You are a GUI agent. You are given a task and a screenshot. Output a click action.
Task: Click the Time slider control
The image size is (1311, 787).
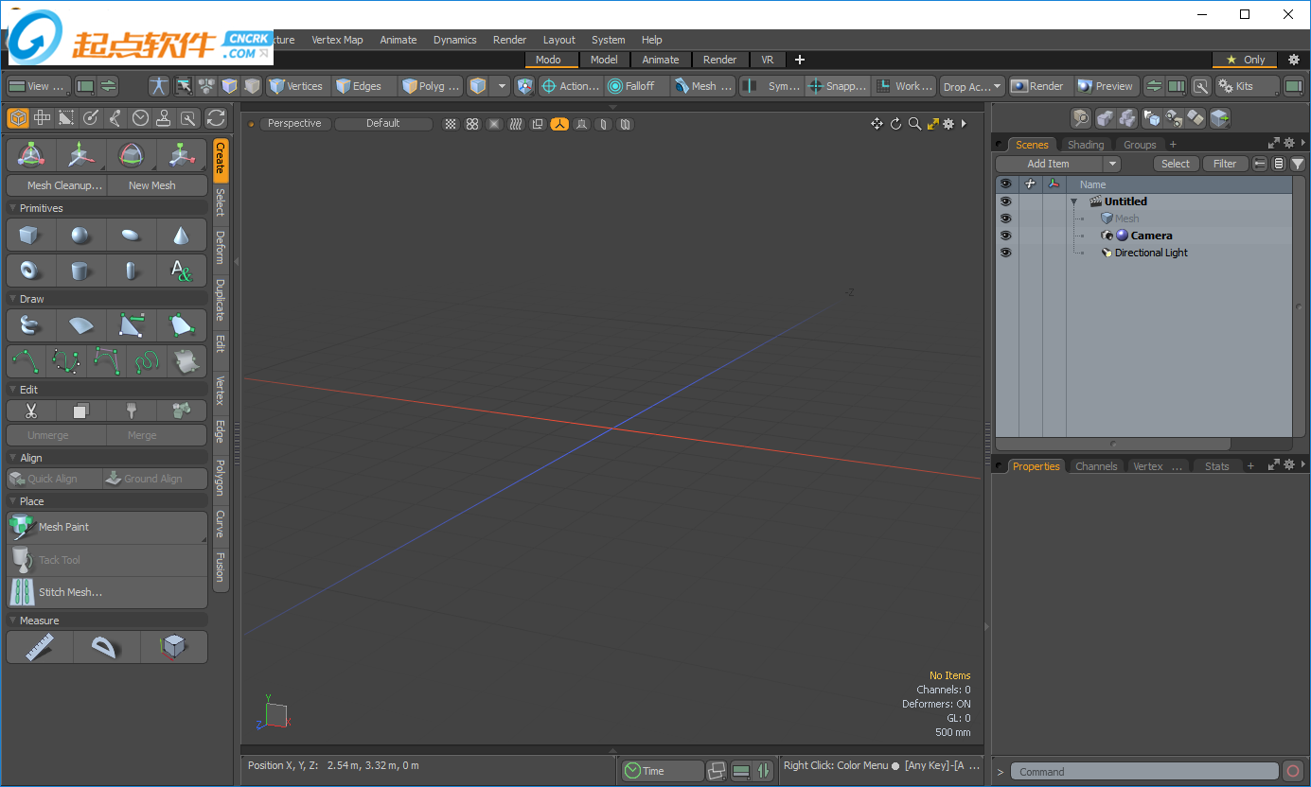[x=663, y=771]
